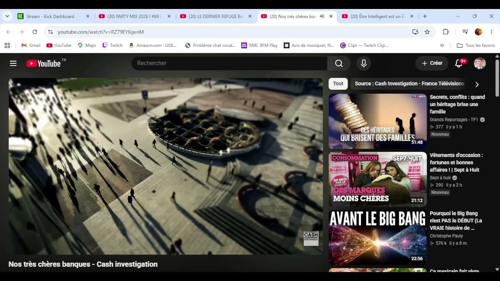500x281 pixels.
Task: Click the install or cast icon in address bar
Action: (415, 32)
